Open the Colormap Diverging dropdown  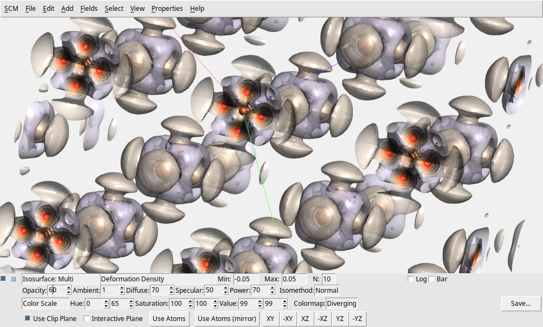point(341,303)
